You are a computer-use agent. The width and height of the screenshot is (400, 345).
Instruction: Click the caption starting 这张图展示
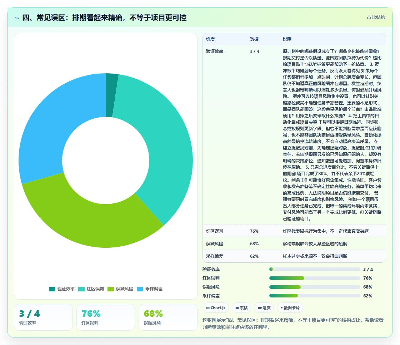pyautogui.click(x=293, y=324)
